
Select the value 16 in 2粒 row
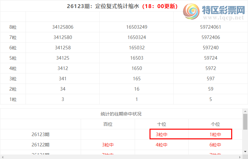137,89
